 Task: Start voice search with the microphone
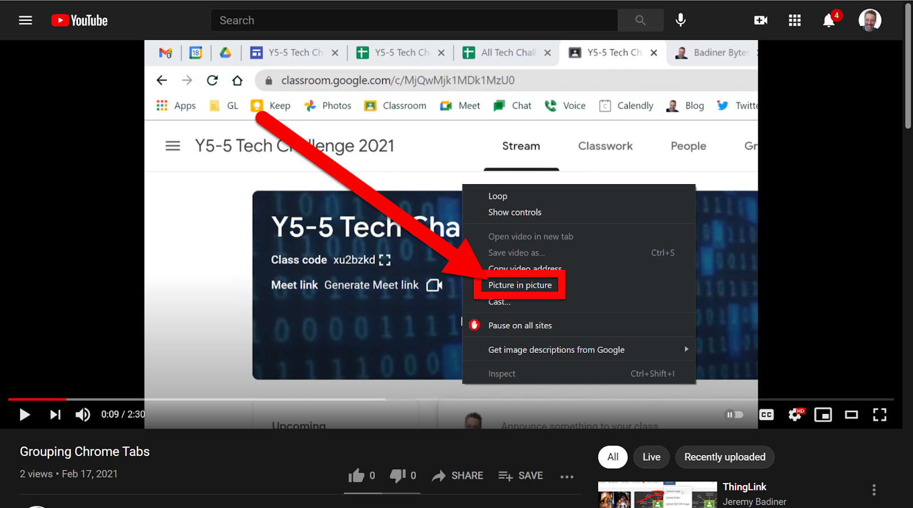(680, 21)
